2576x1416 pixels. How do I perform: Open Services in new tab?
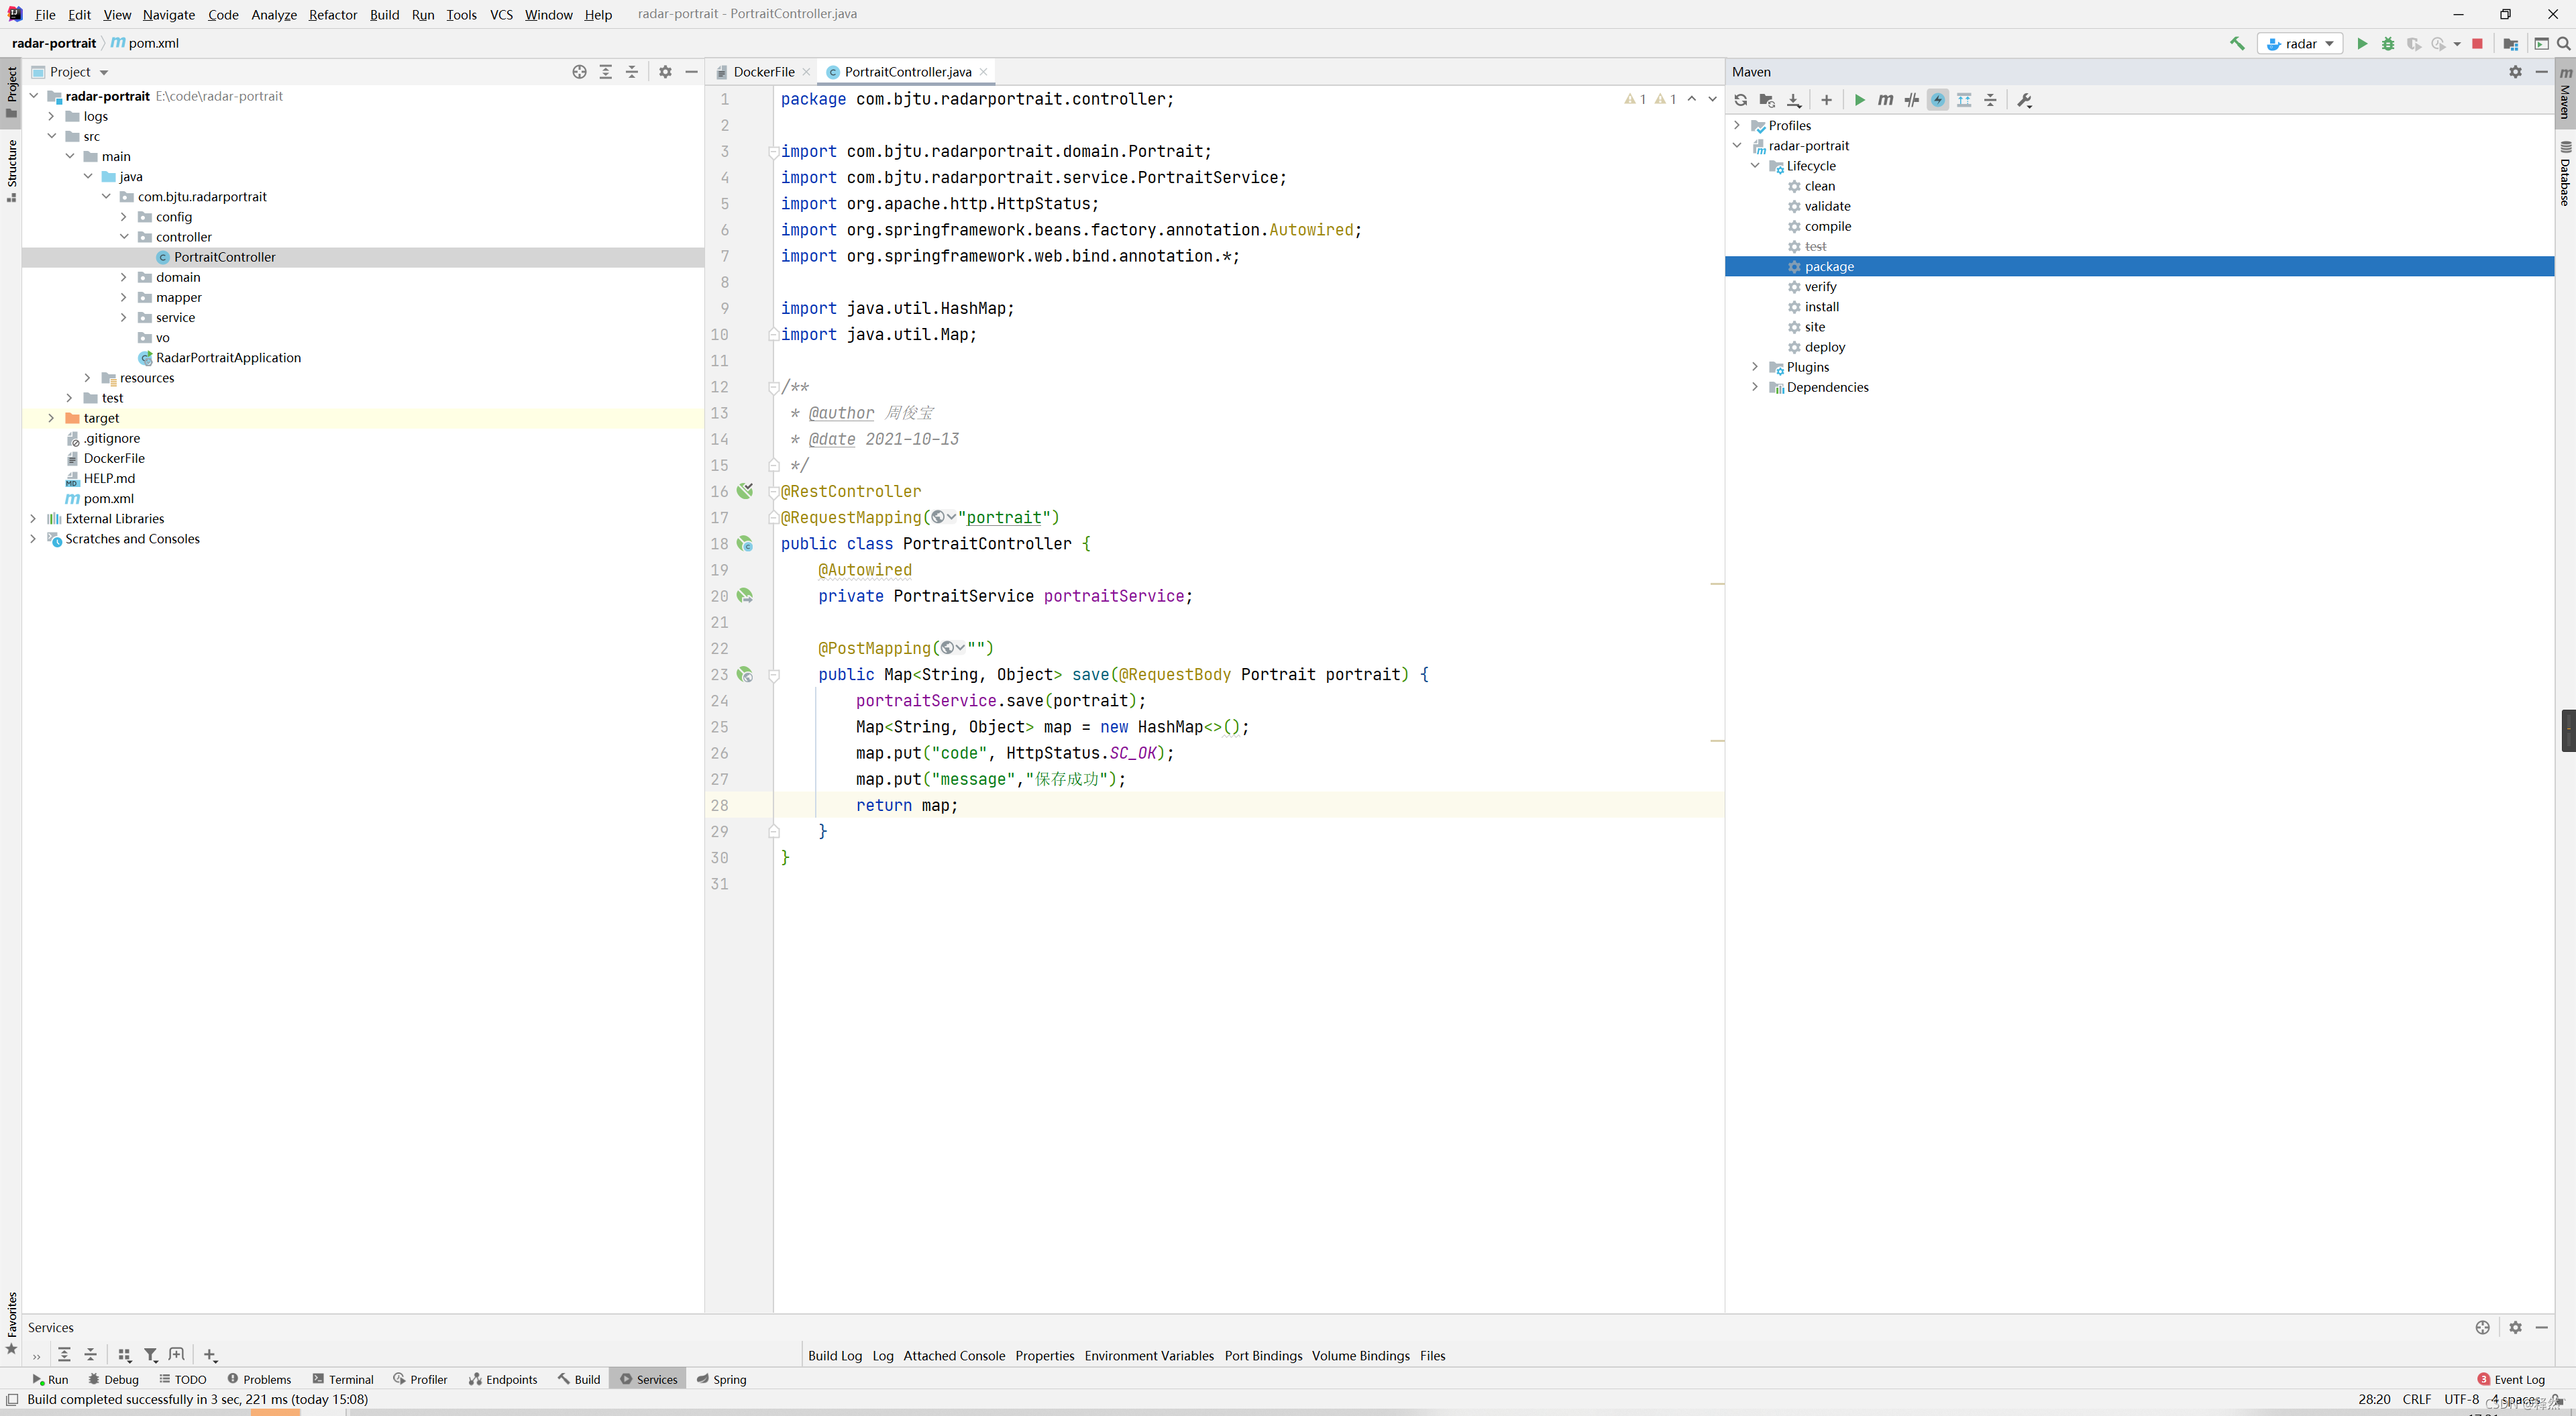pyautogui.click(x=177, y=1354)
